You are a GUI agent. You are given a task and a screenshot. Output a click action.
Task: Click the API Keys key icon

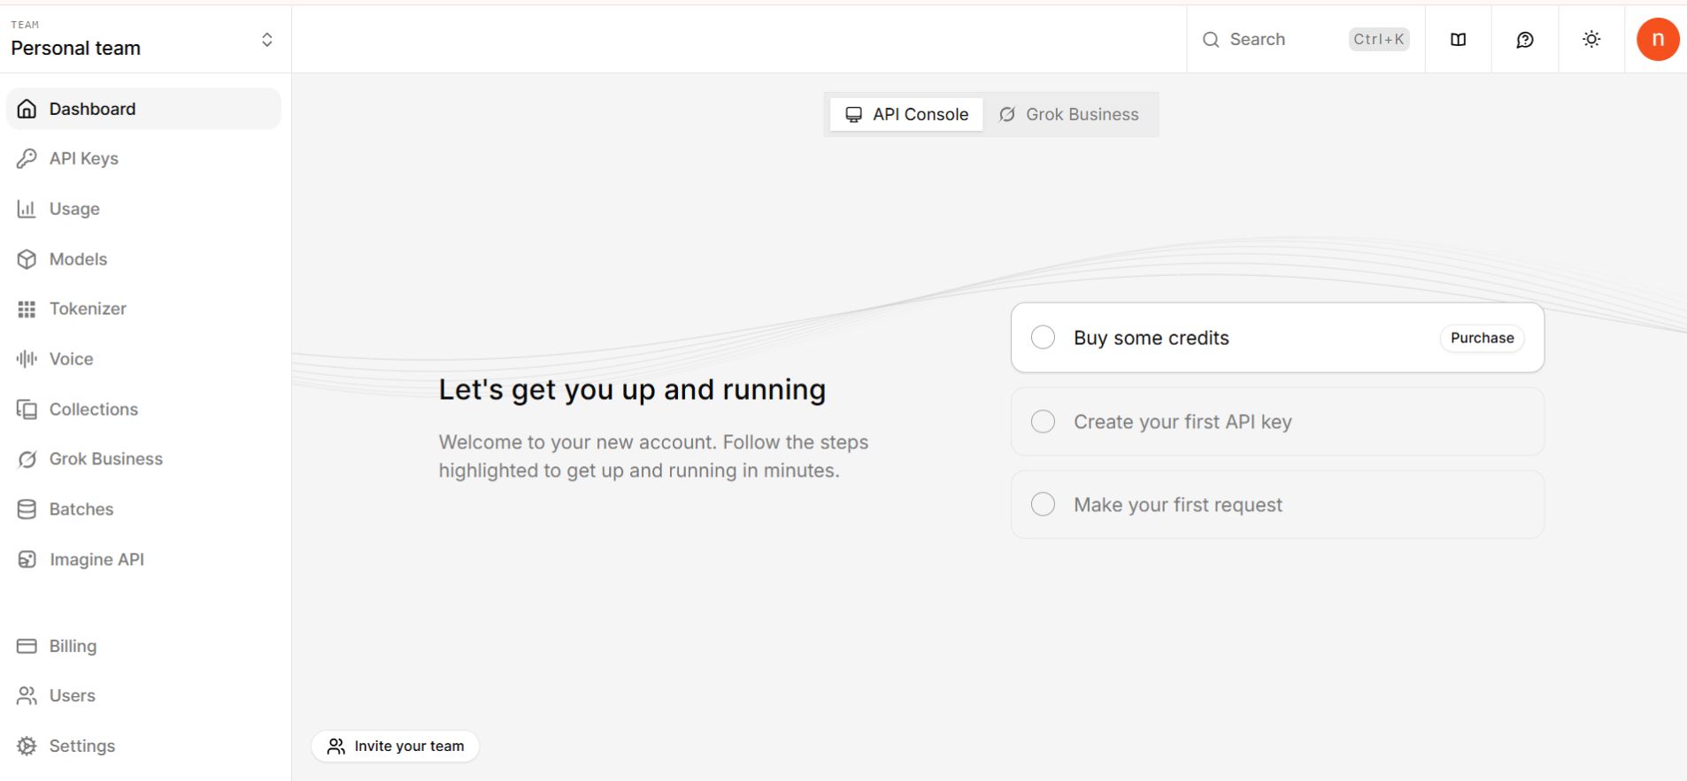pos(27,158)
